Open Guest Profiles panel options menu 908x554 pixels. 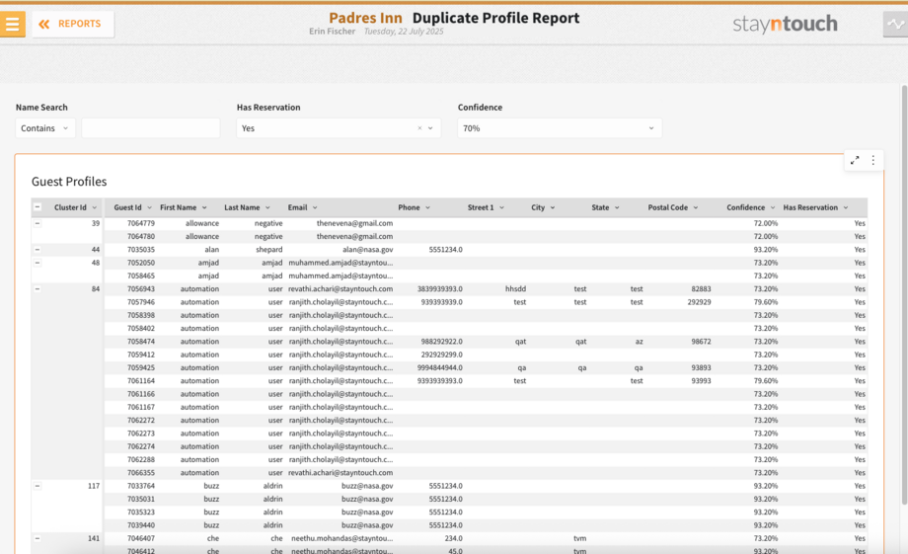point(873,161)
